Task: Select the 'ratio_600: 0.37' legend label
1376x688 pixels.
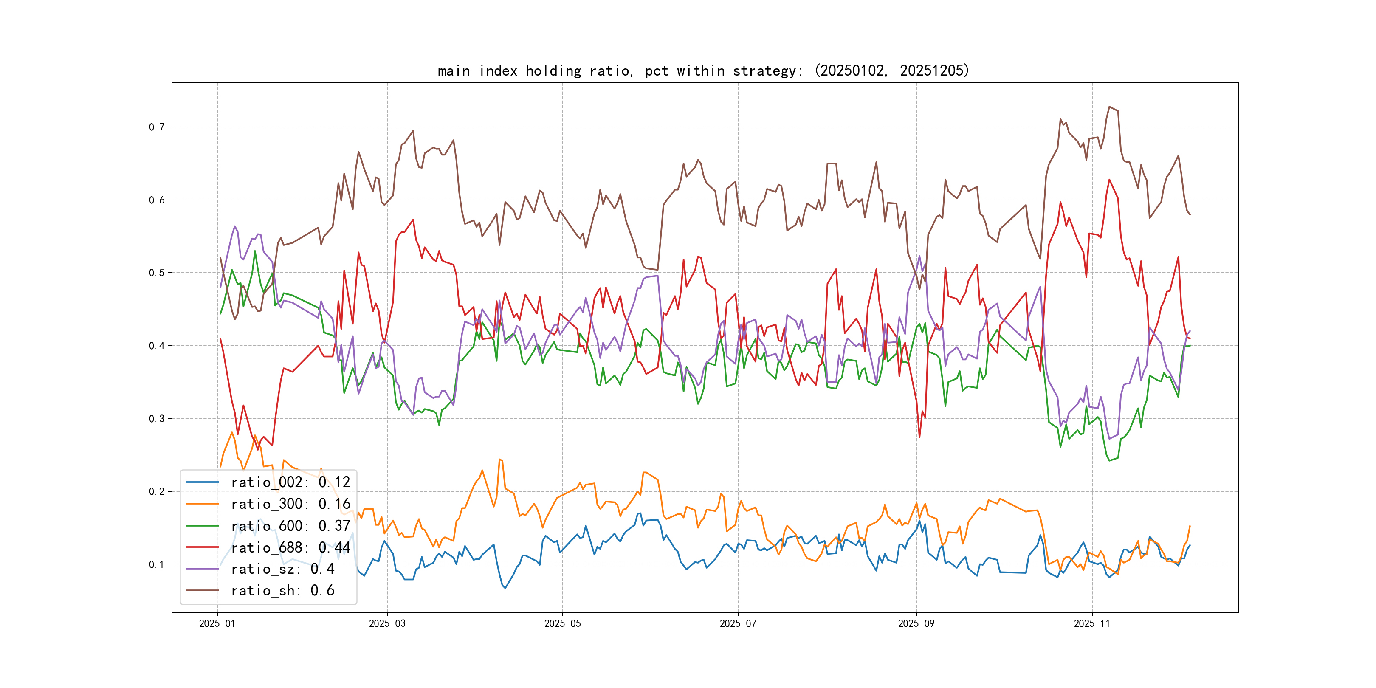Action: pos(290,526)
